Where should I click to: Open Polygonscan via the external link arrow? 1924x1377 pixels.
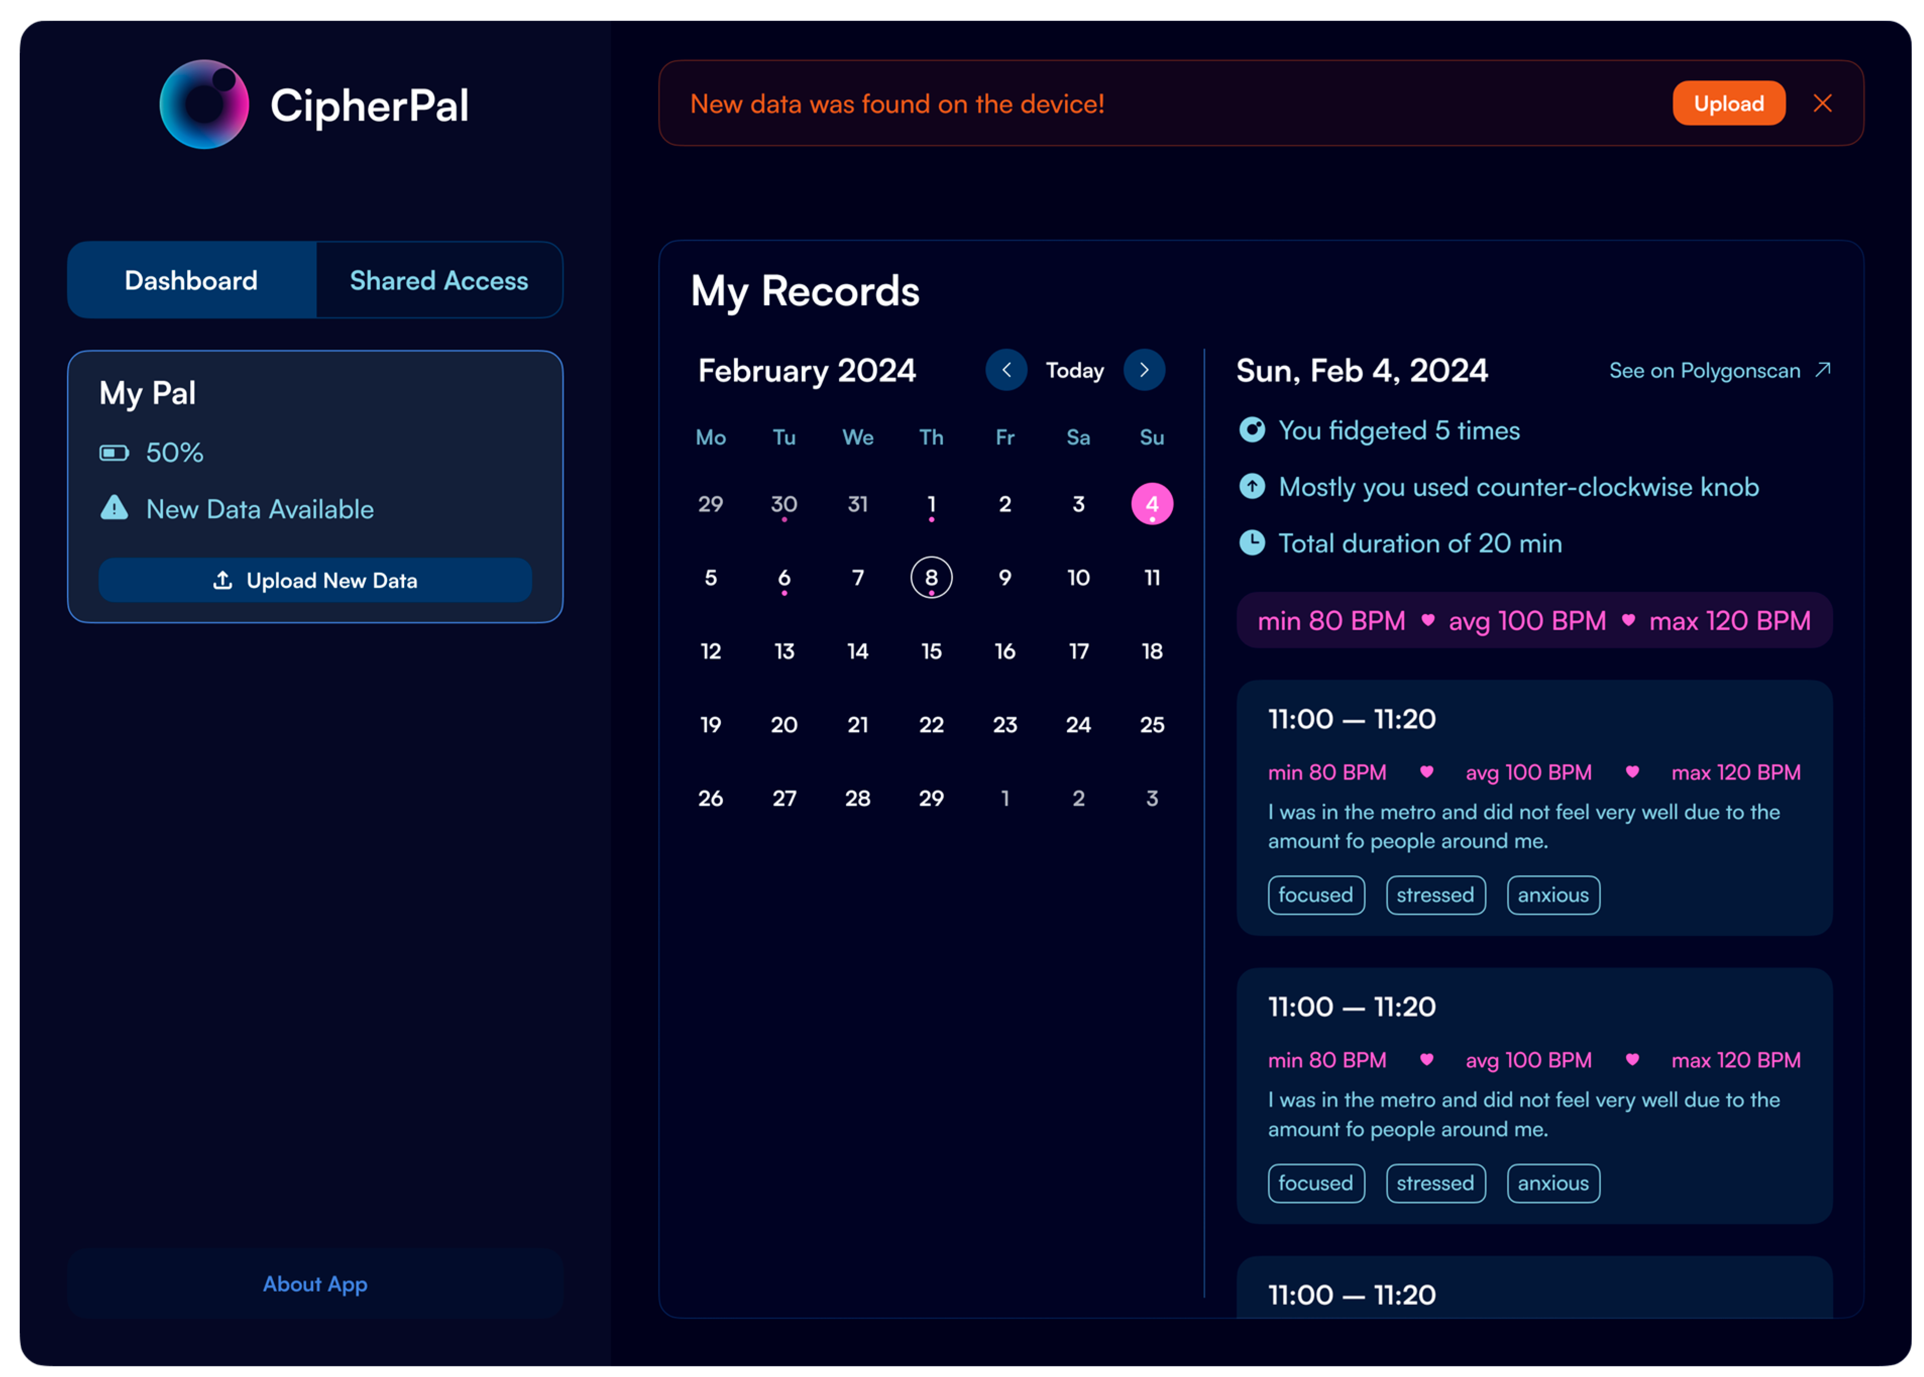click(1822, 370)
